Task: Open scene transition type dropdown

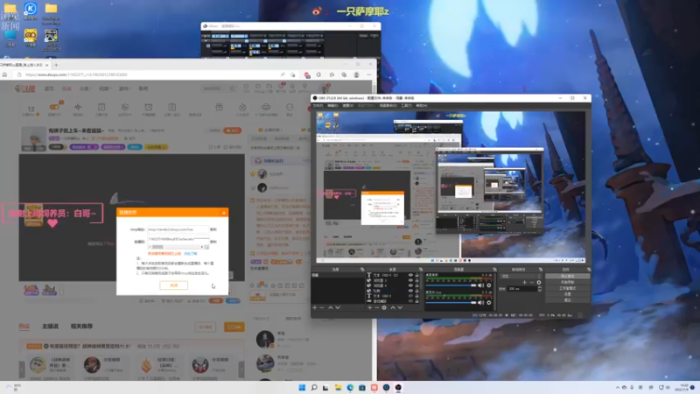Action: pos(521,276)
